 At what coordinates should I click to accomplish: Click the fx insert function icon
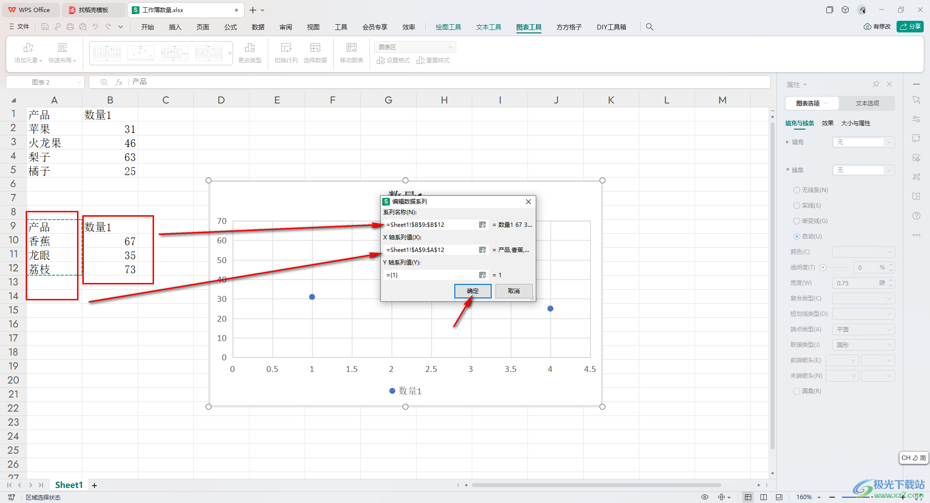point(119,82)
